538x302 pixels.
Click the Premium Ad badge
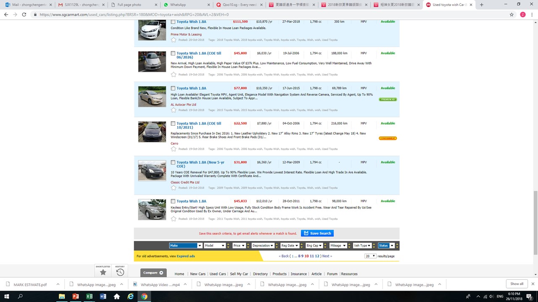388,99
